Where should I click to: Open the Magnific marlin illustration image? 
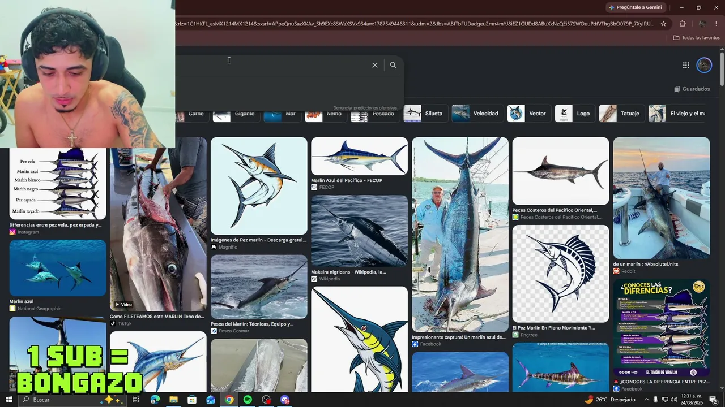[x=259, y=186]
